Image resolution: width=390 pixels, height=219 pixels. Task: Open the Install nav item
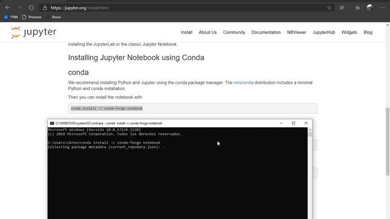coord(186,32)
